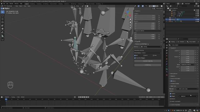The height and width of the screenshot is (112, 200).
Task: Open the outliner filter funnel icon
Action: tap(195, 6)
